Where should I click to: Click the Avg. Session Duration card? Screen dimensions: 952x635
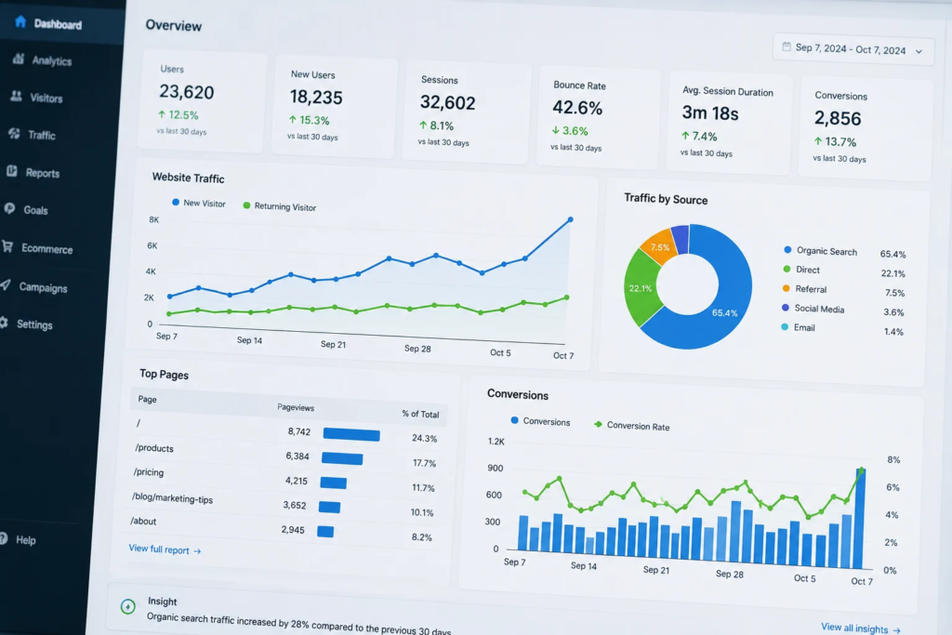pyautogui.click(x=729, y=124)
